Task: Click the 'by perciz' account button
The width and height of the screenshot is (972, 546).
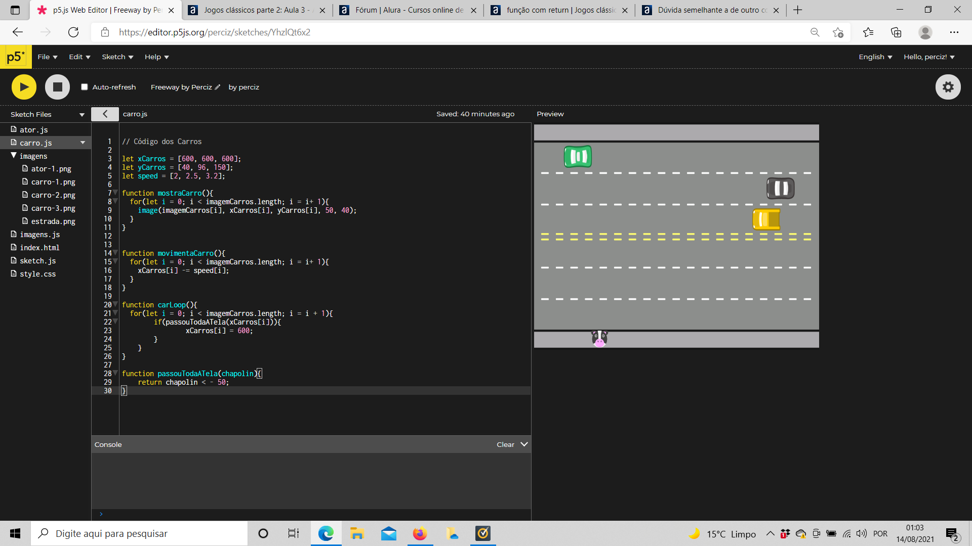Action: pos(244,86)
